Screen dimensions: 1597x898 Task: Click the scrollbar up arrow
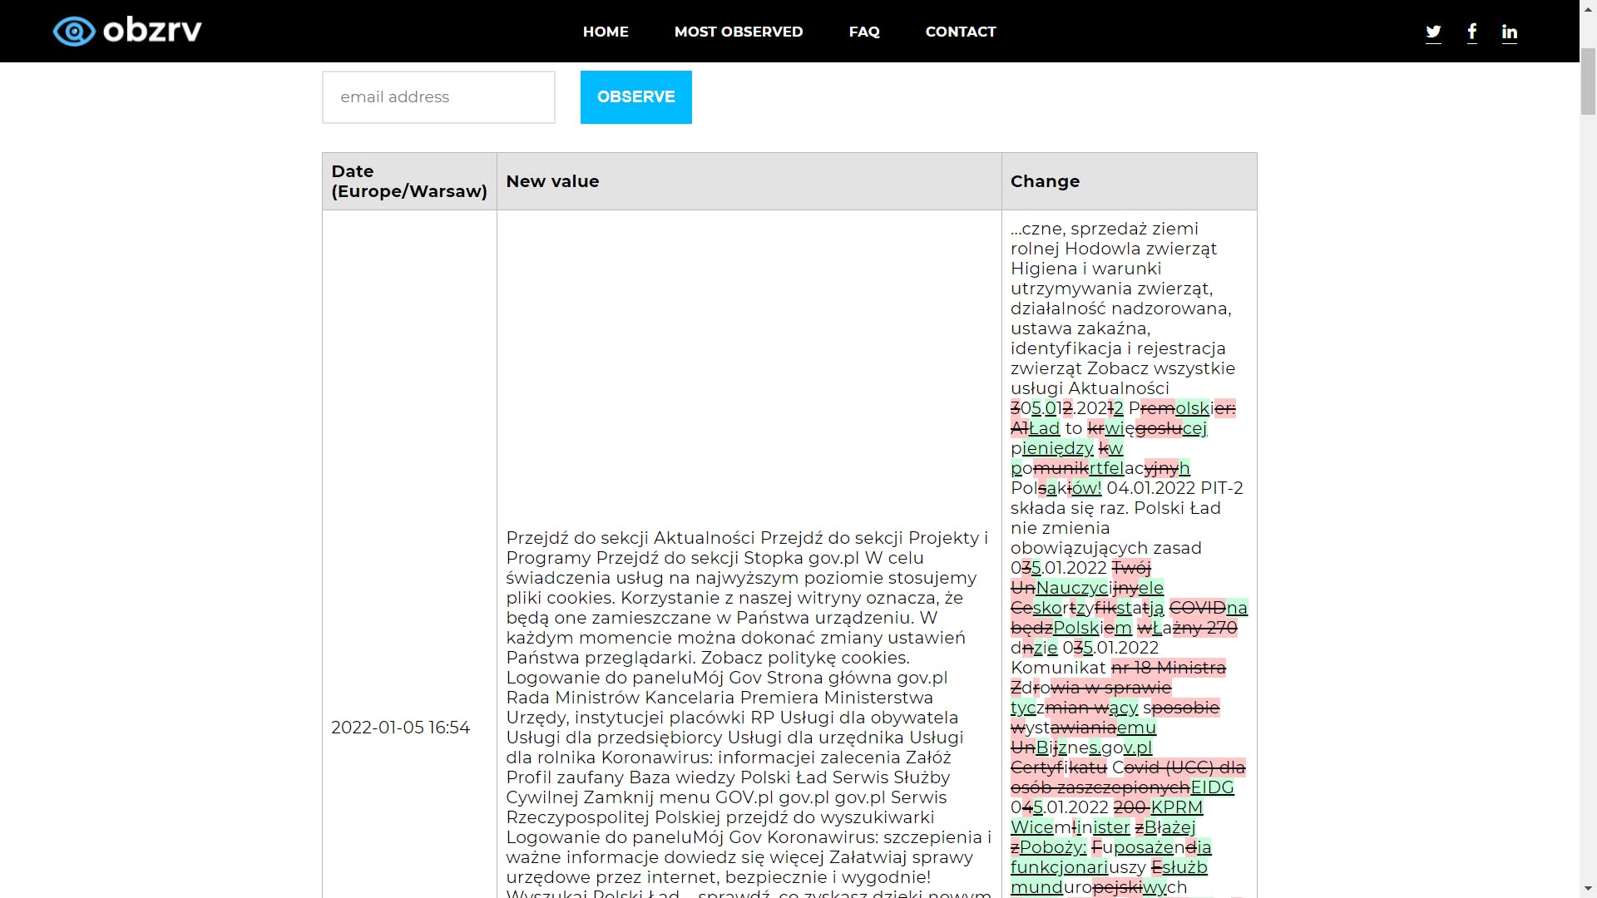coord(1588,7)
